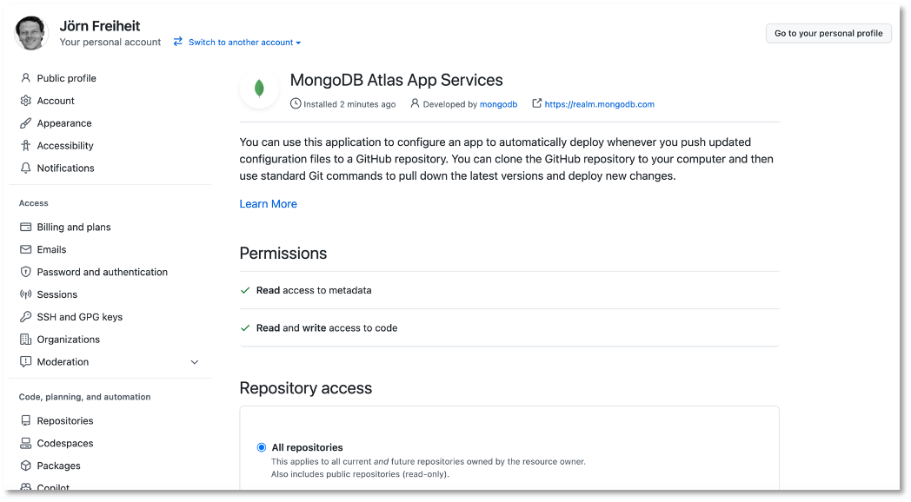
Task: Click the switch account arrows icon
Action: (178, 42)
